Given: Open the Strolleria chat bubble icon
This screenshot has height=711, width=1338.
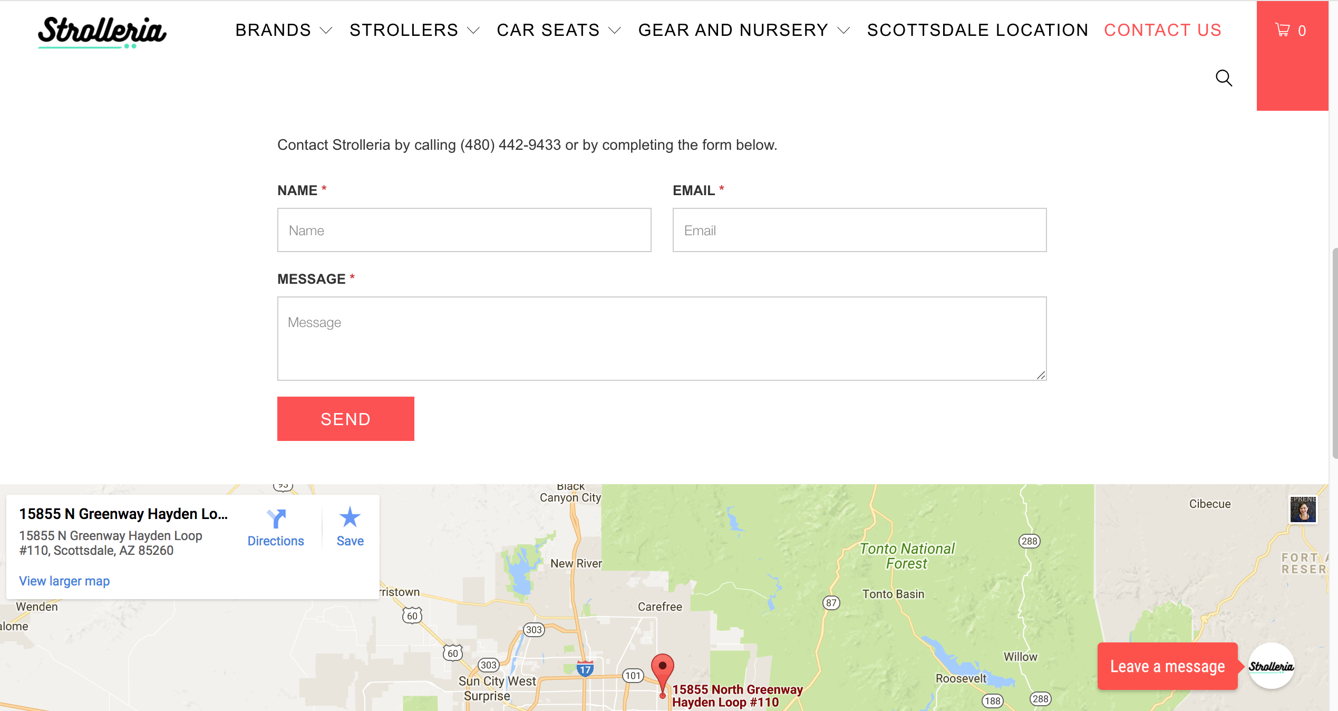Looking at the screenshot, I should coord(1271,666).
